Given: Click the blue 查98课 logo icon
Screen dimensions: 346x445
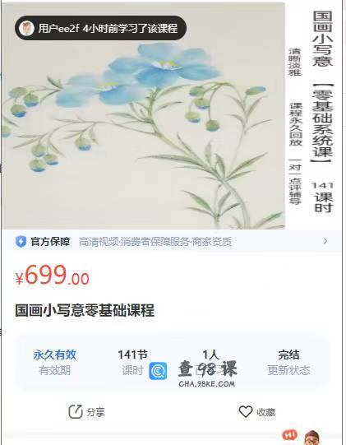Looking at the screenshot, I should pos(158,371).
